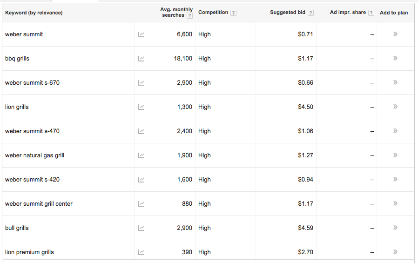Screen dimensions: 418x263
Task: Show trend chart for weber summit s-670
Action: (x=141, y=83)
